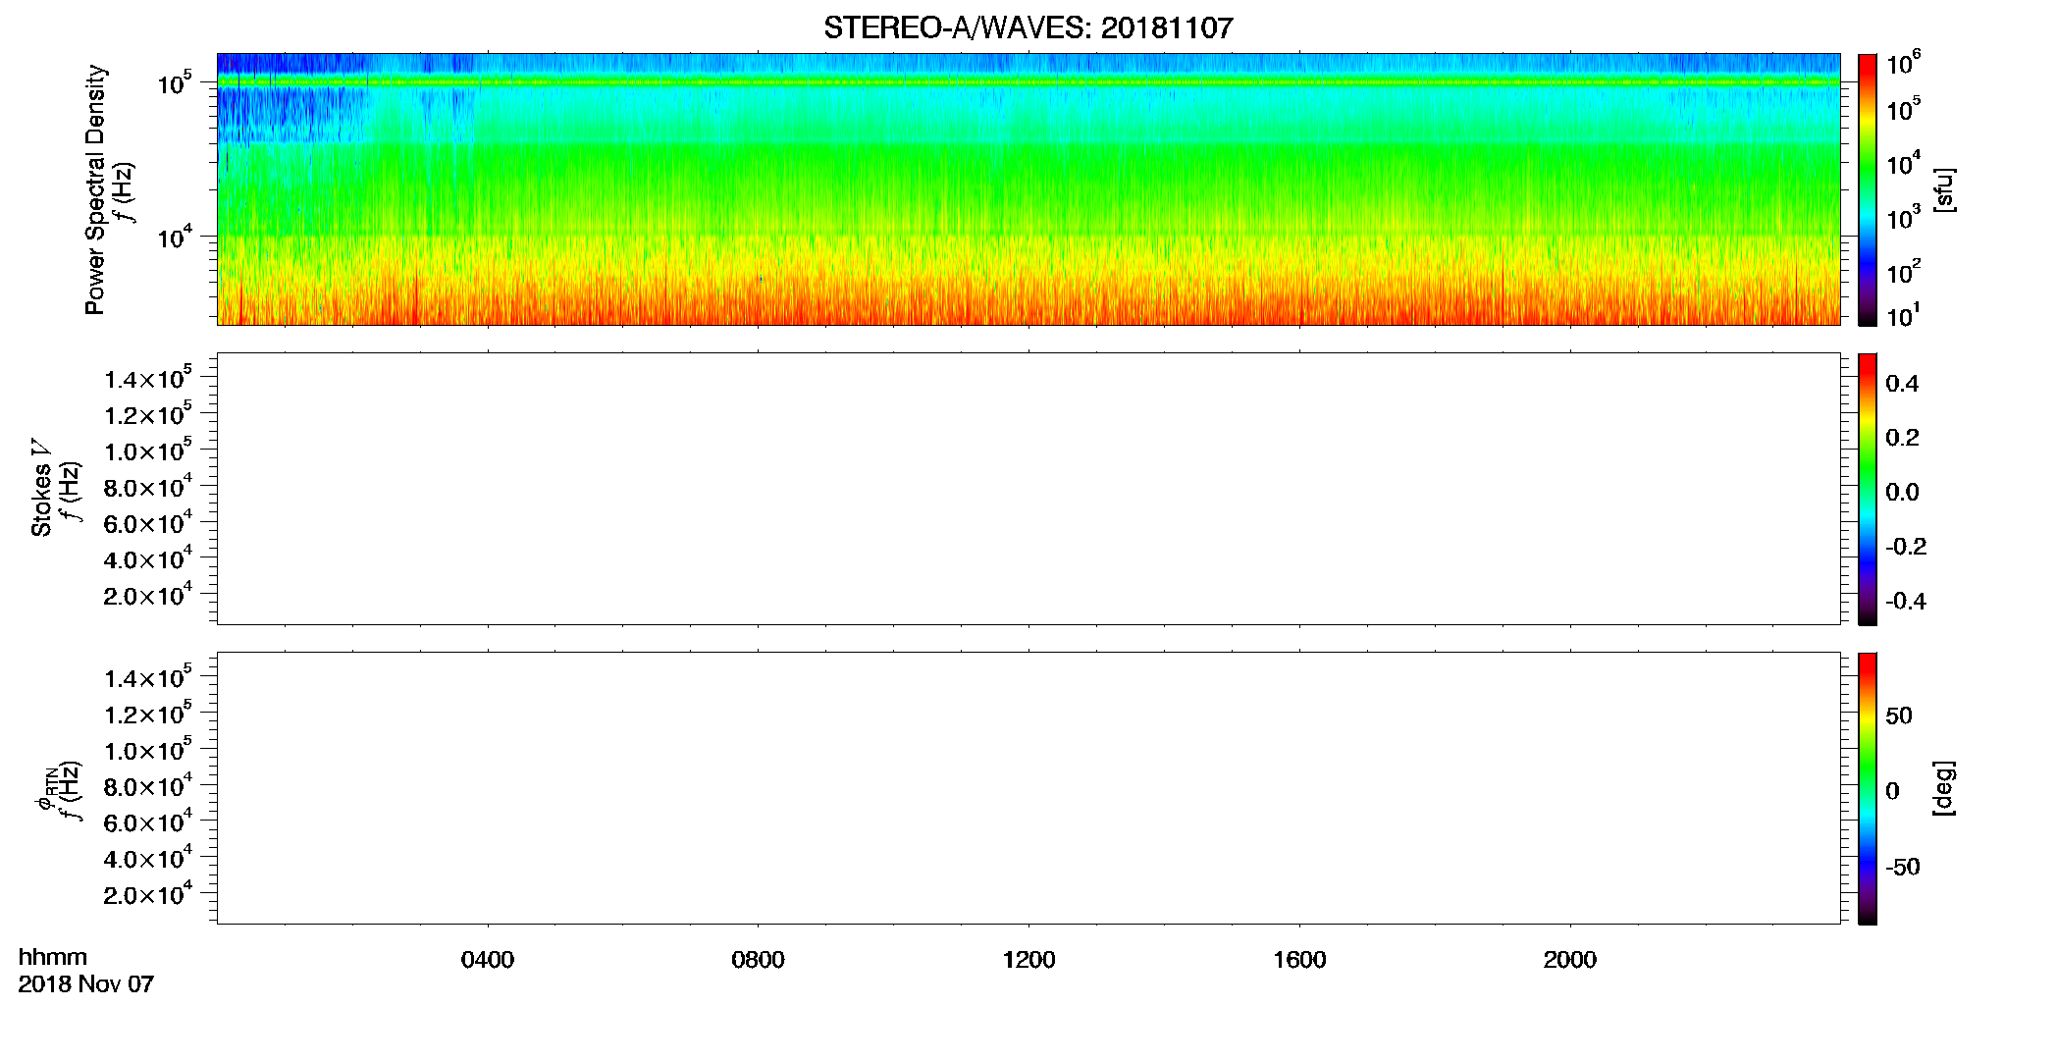The height and width of the screenshot is (1060, 2057).
Task: Click the 2000 time axis label
Action: [1569, 960]
